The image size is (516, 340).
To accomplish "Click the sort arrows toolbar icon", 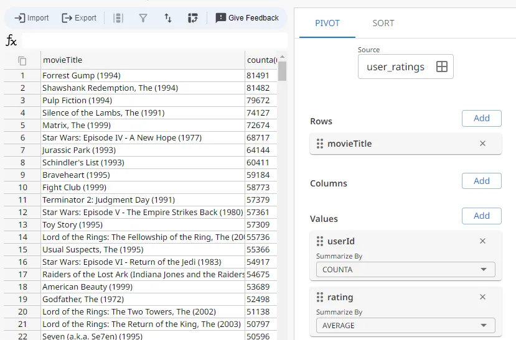I will pyautogui.click(x=168, y=18).
